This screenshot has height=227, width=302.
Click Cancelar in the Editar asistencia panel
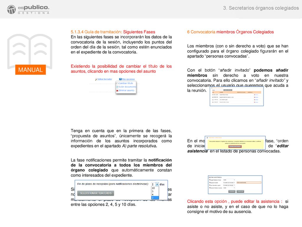tap(240, 191)
